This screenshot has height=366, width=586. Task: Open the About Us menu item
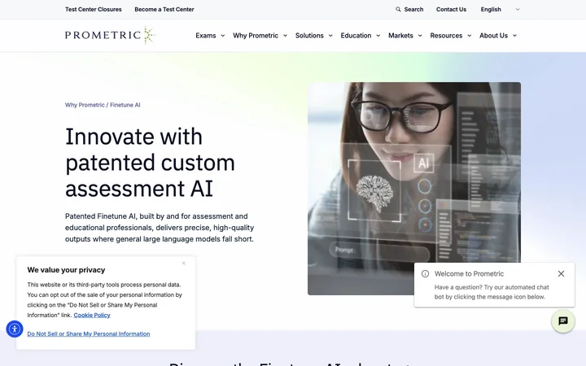click(x=493, y=36)
